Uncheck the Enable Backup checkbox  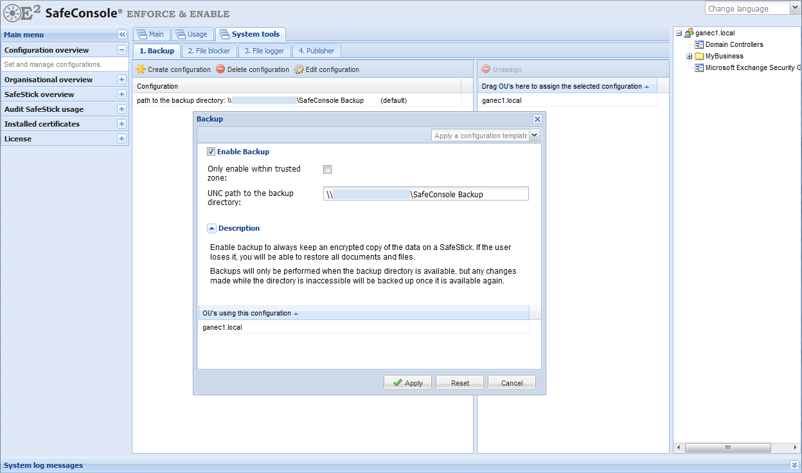(x=211, y=152)
